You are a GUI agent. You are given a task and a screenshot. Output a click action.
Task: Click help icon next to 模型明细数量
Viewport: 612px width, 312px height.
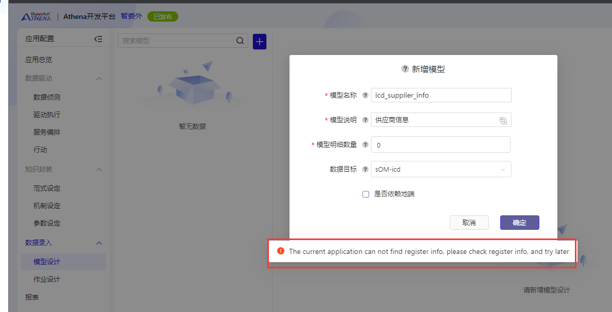(365, 145)
